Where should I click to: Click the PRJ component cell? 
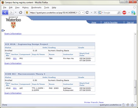[x=21, y=58]
